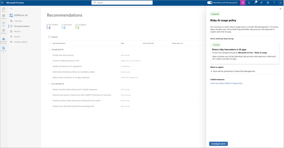This screenshot has height=148, width=284.
Task: Click the Not Started count 4
Action: (x=49, y=28)
